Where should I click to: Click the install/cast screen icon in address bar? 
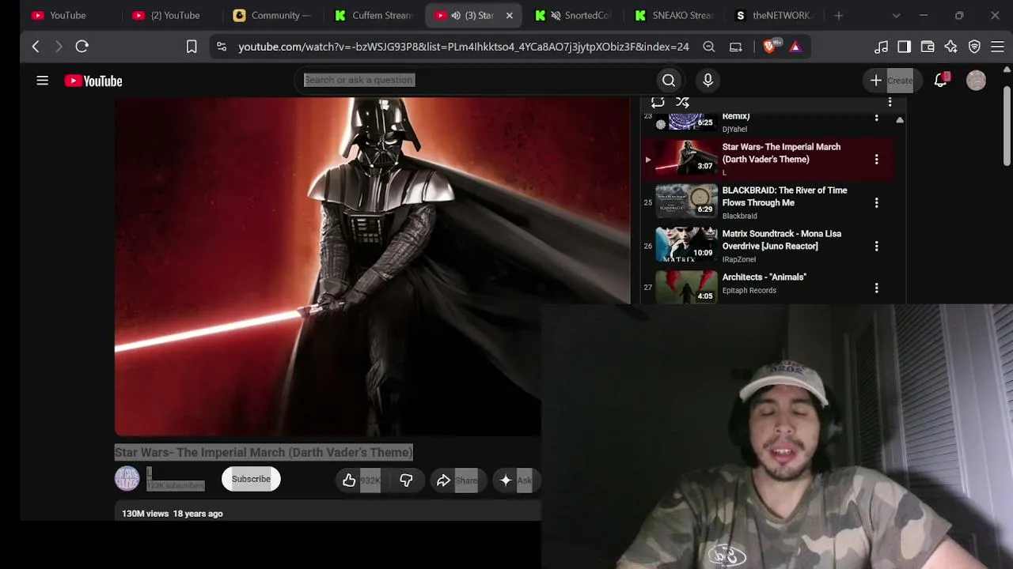(x=736, y=47)
